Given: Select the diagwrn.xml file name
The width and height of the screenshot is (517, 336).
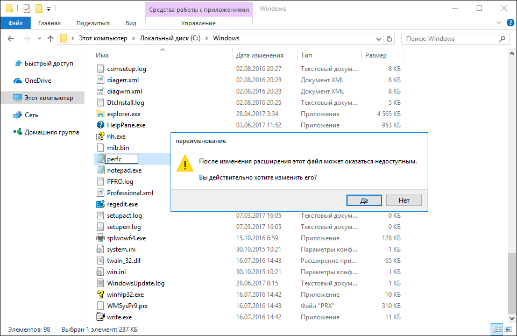Looking at the screenshot, I should (x=124, y=91).
